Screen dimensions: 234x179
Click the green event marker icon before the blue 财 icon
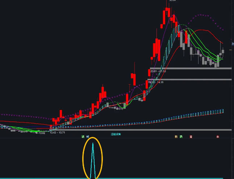[83, 137]
